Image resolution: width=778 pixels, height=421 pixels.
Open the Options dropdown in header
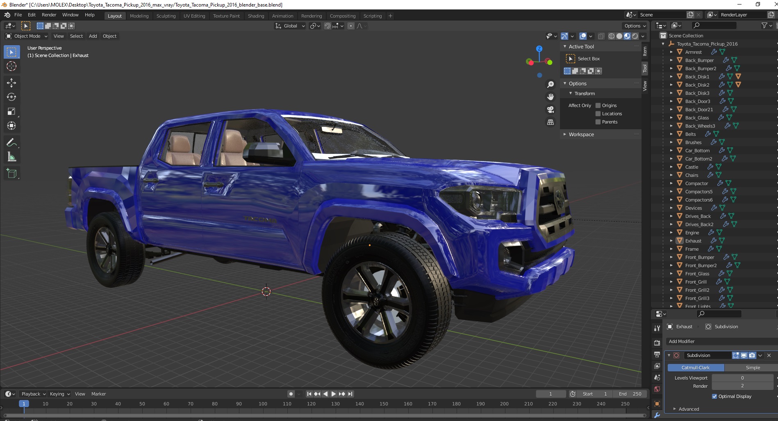coord(635,26)
